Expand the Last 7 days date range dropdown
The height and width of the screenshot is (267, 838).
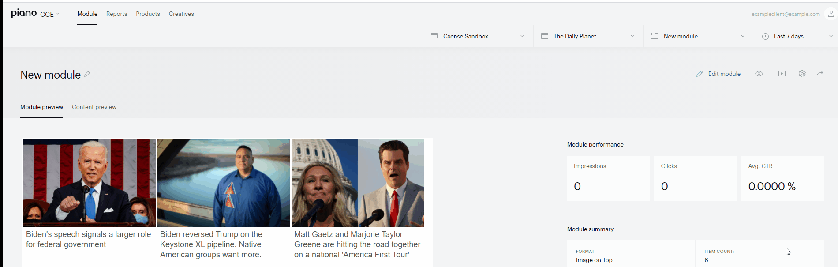(796, 36)
